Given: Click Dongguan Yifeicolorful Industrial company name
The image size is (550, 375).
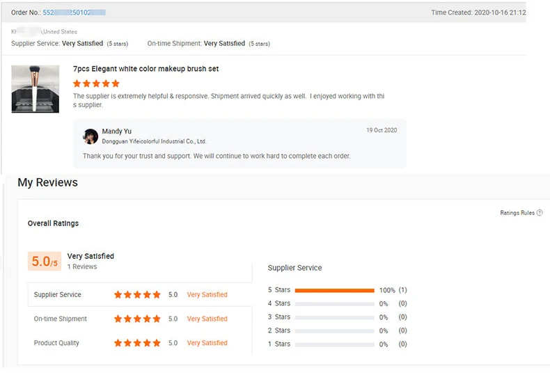Looking at the screenshot, I should click(154, 141).
